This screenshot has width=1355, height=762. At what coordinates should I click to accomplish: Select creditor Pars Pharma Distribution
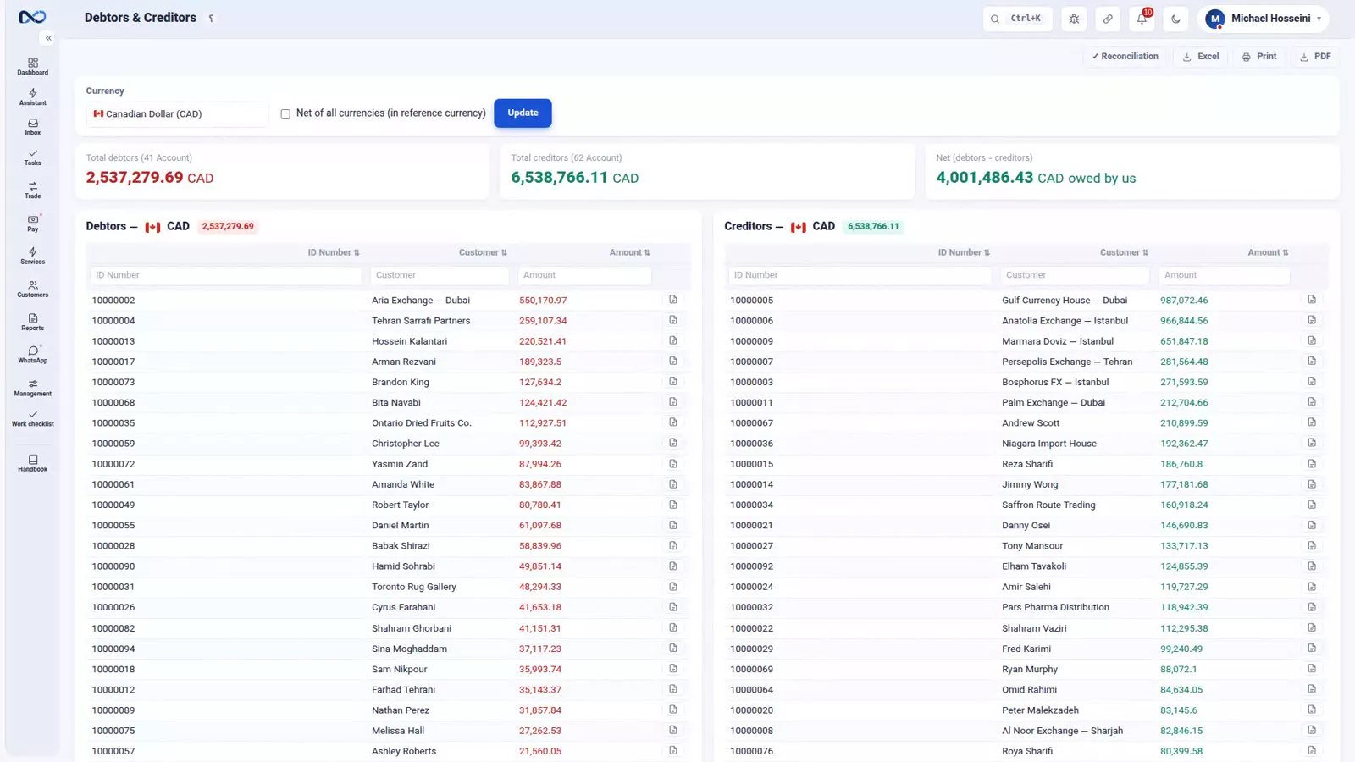(1026, 607)
